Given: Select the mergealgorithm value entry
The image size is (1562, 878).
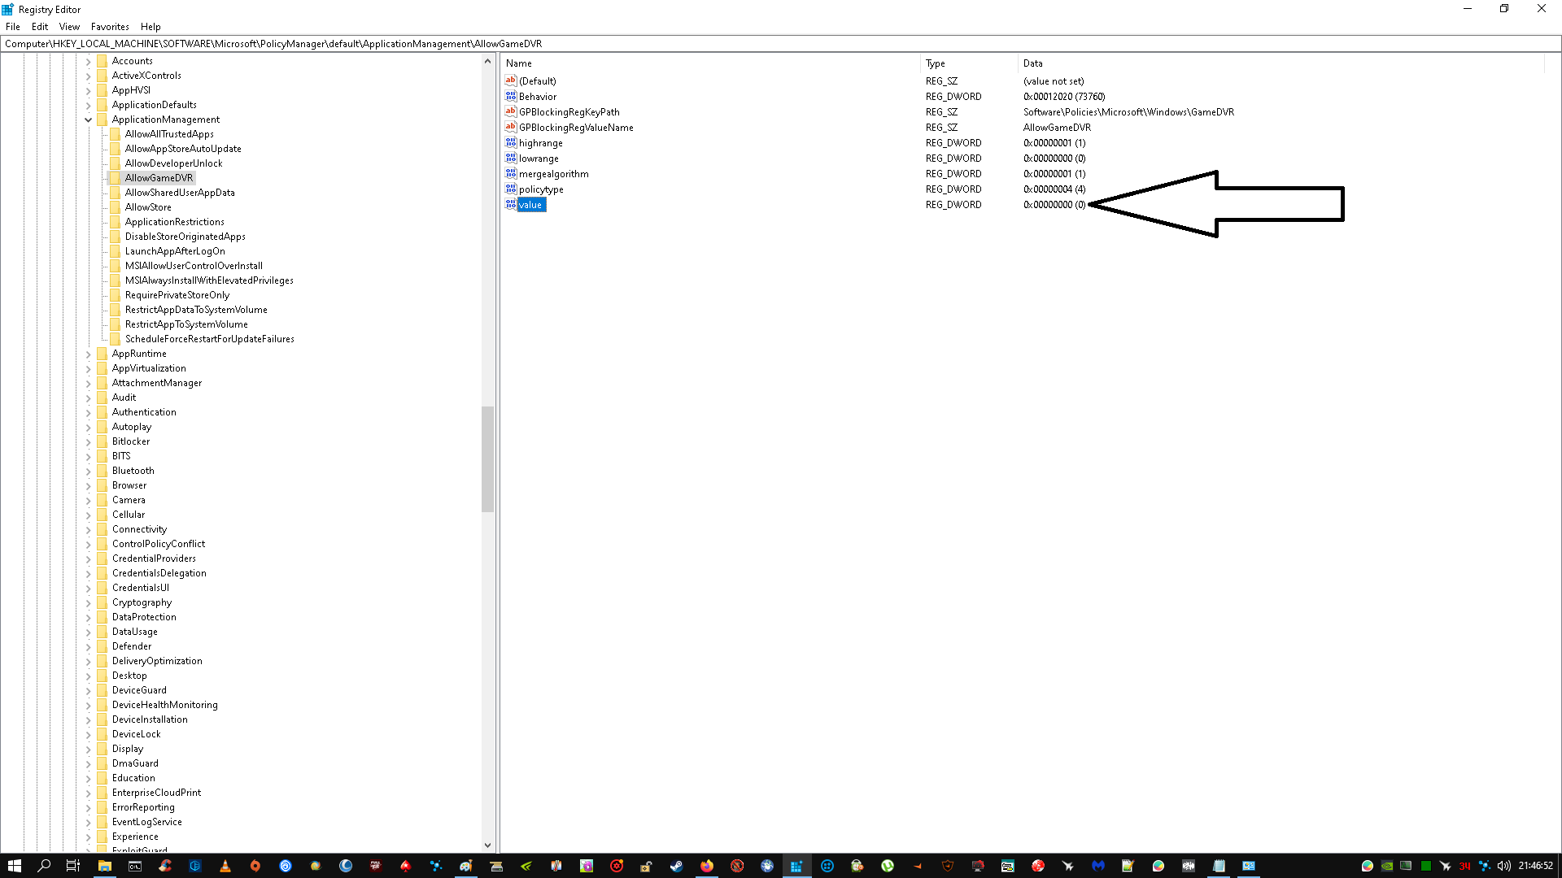Looking at the screenshot, I should (x=553, y=174).
